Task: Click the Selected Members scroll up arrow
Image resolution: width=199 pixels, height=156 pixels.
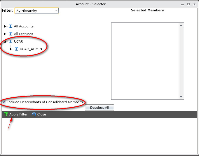Action: (x=181, y=25)
